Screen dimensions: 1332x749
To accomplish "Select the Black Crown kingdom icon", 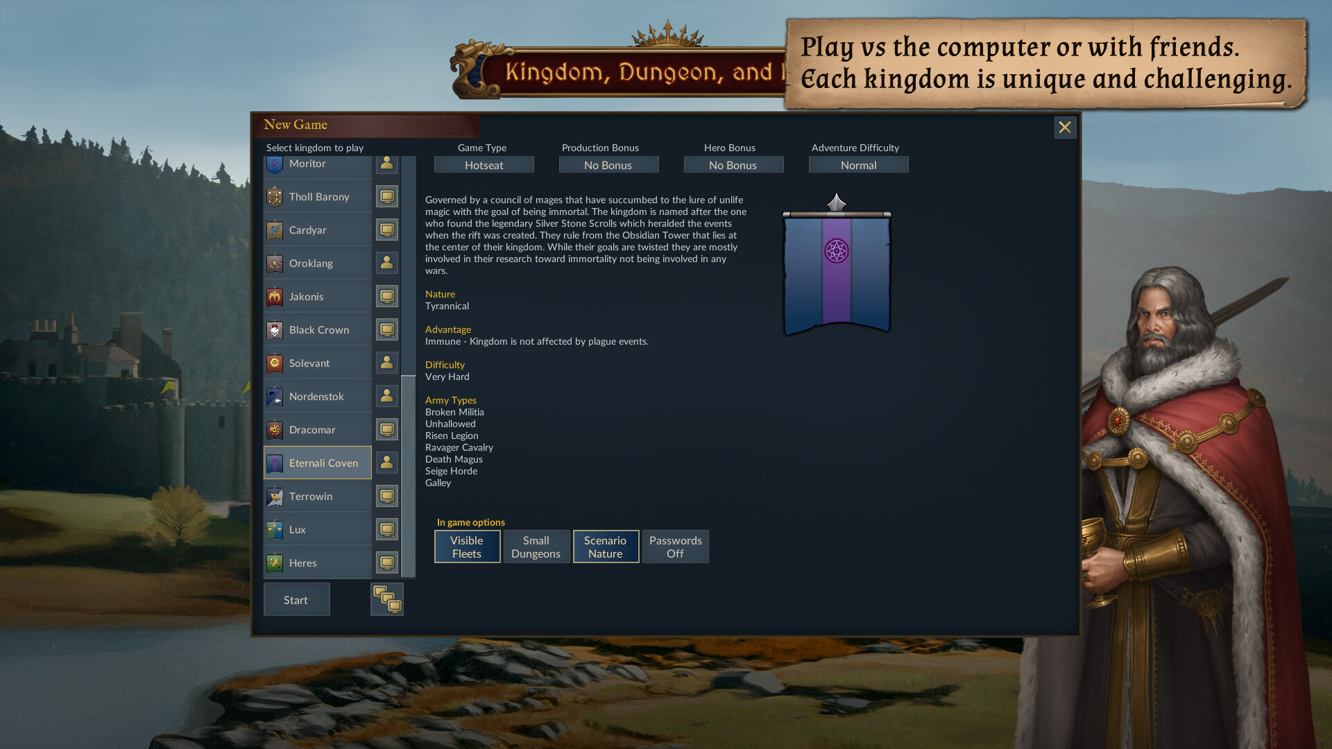I will (275, 329).
